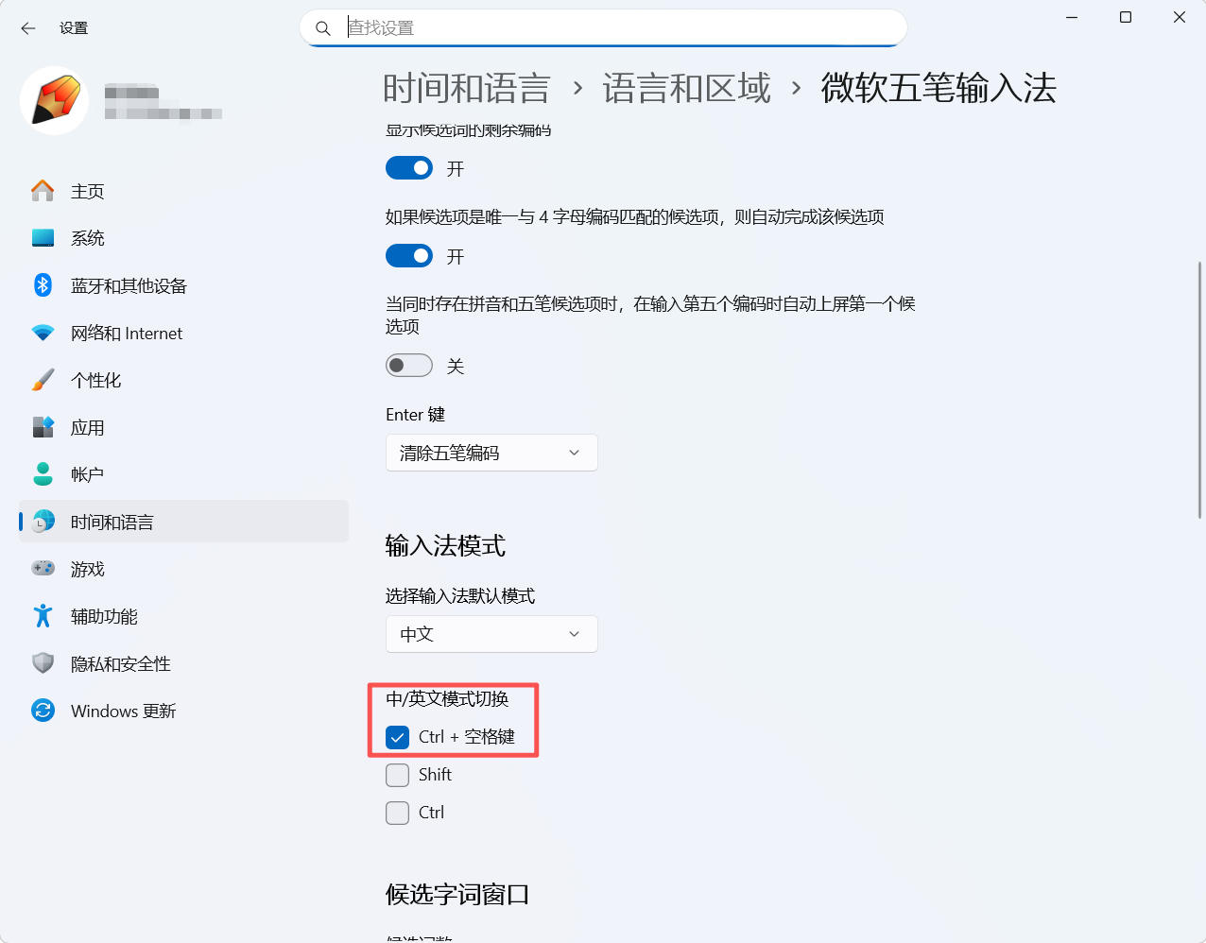Enable the 拼音和五笔 fifth-code auto commit toggle
Image resolution: width=1206 pixels, height=943 pixels.
pyautogui.click(x=409, y=366)
